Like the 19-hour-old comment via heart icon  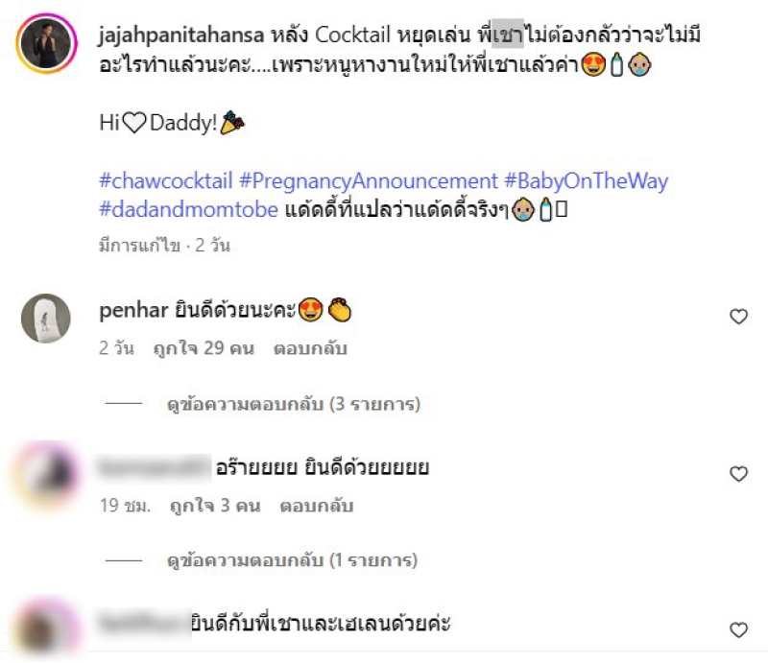pyautogui.click(x=738, y=474)
